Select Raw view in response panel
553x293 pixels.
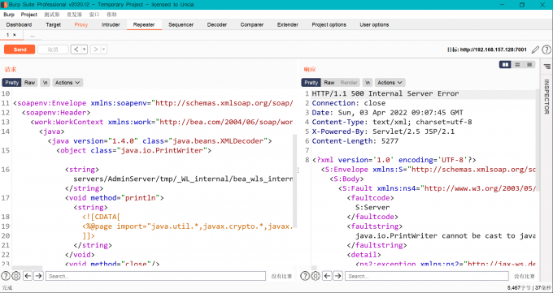pos(329,83)
